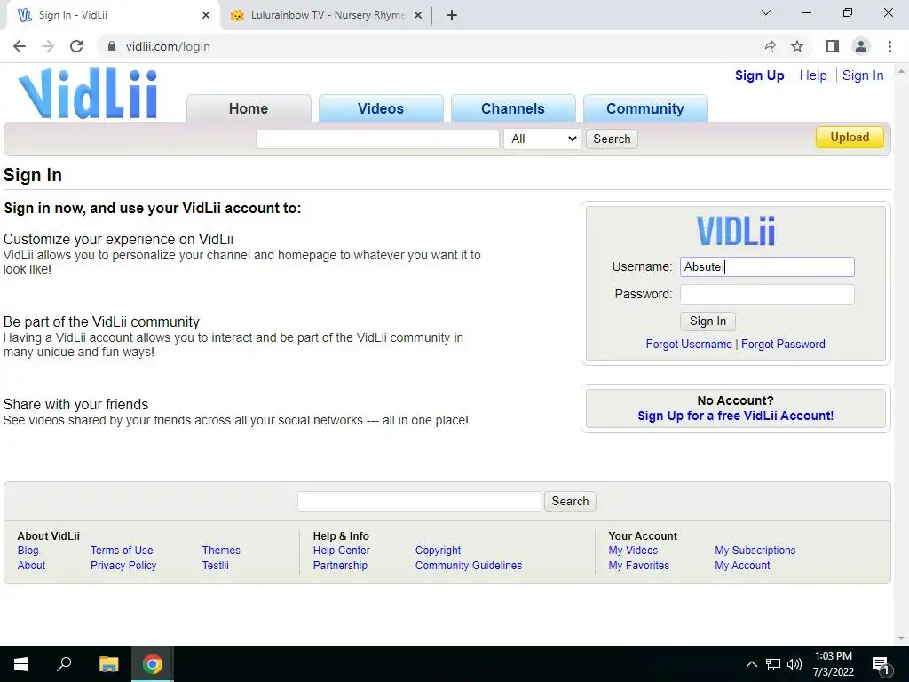Click the Username field
This screenshot has height=682, width=909.
pos(767,266)
